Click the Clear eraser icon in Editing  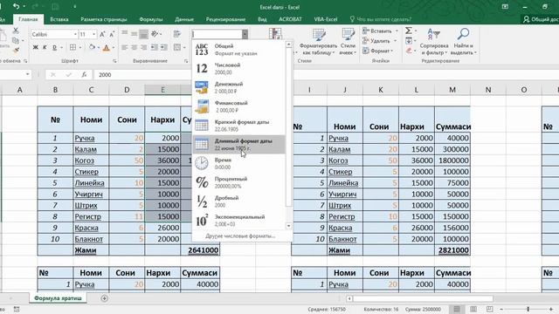(409, 51)
